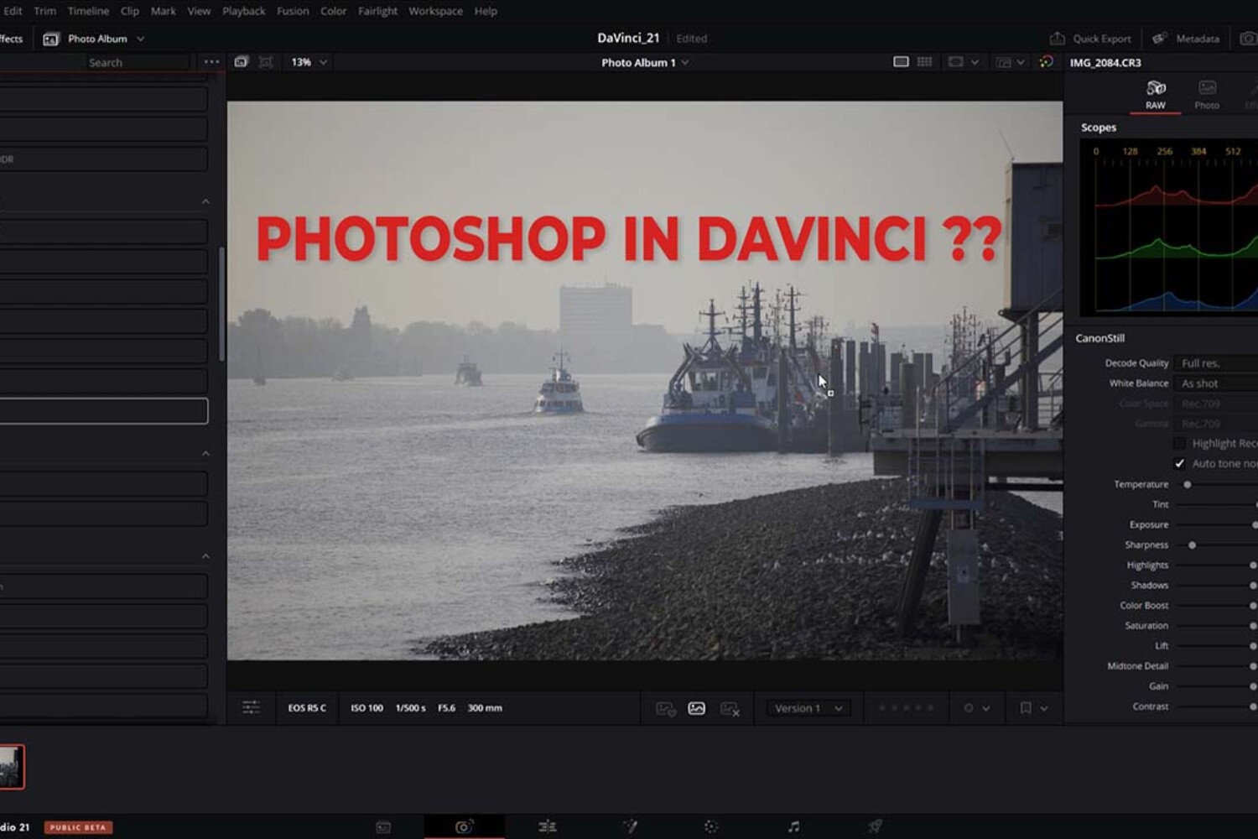Open the Version 1 dropdown

(808, 709)
